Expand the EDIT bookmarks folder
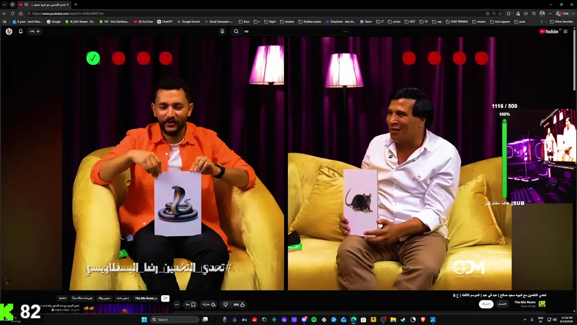The height and width of the screenshot is (325, 577). 410,22
